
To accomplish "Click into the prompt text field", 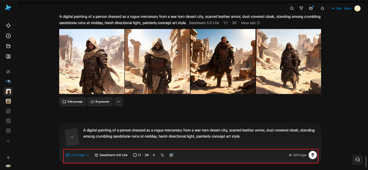I will pos(199,133).
